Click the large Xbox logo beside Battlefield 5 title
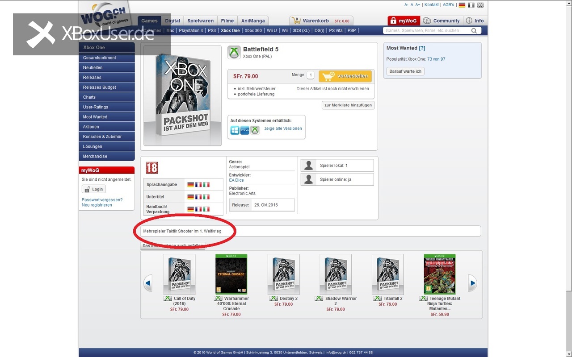 (x=234, y=52)
